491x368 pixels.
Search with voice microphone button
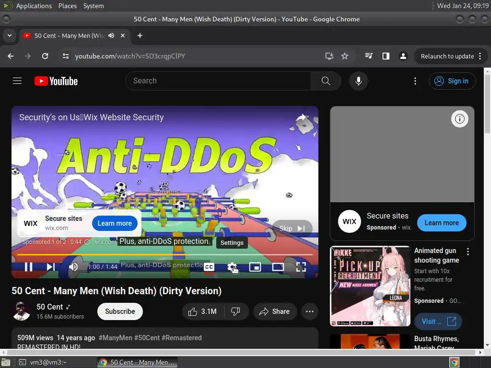[359, 81]
